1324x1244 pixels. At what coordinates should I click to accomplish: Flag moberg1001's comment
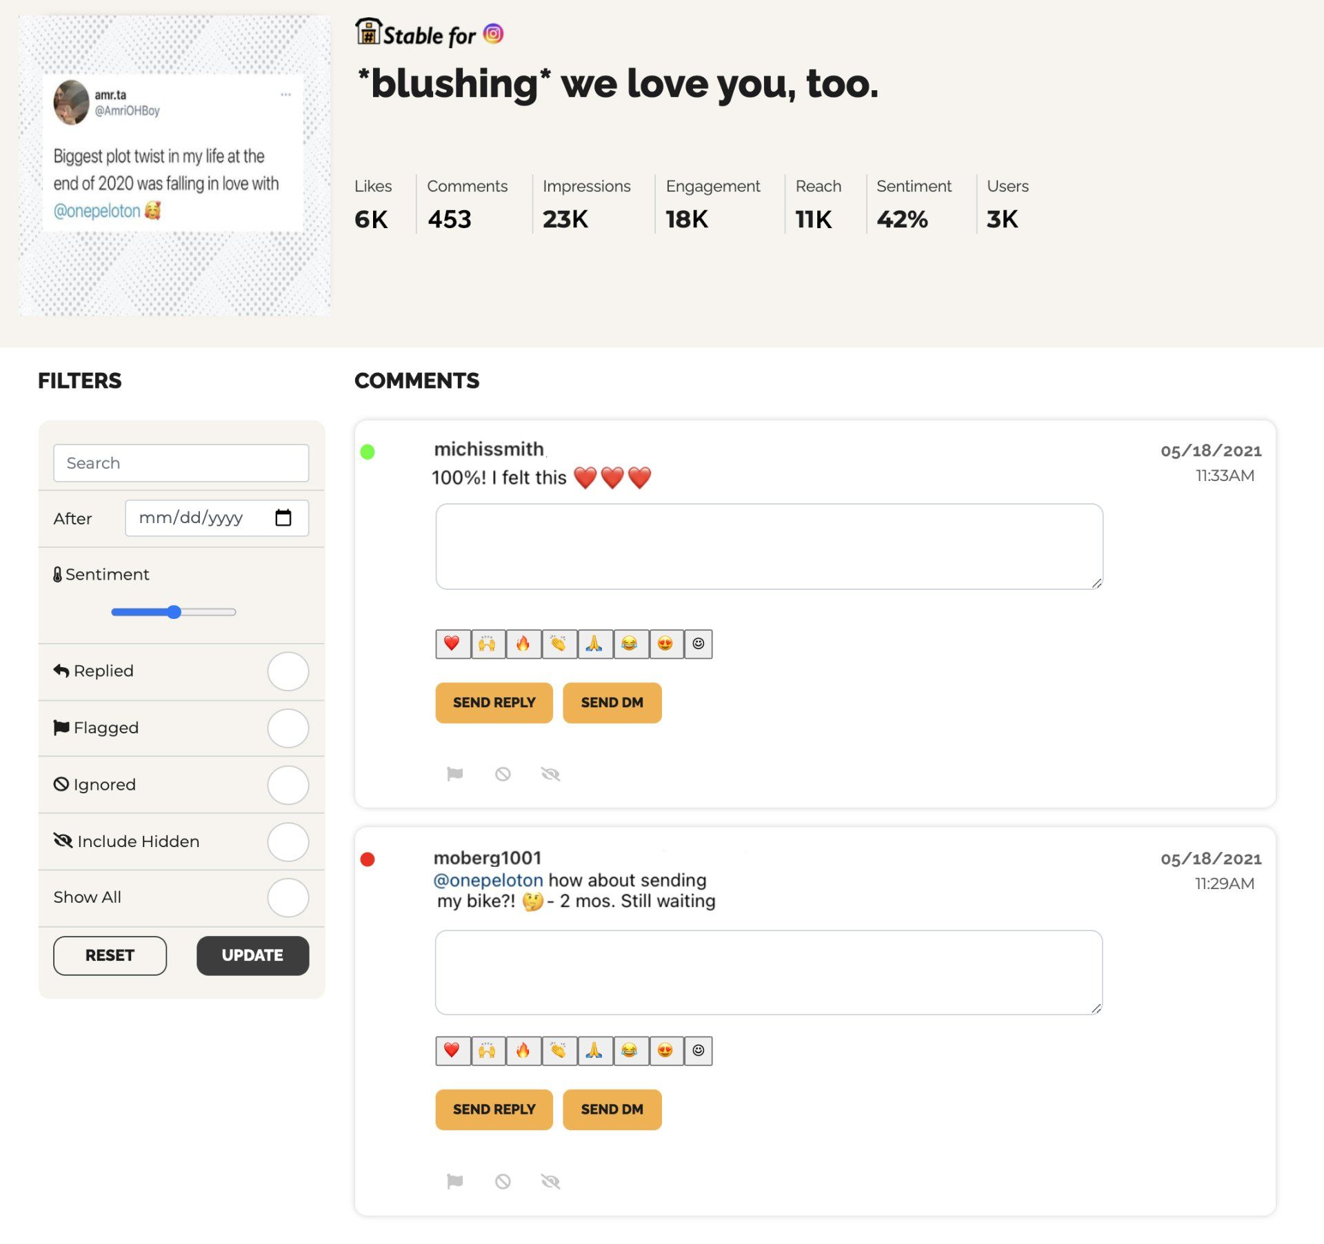coord(455,1182)
